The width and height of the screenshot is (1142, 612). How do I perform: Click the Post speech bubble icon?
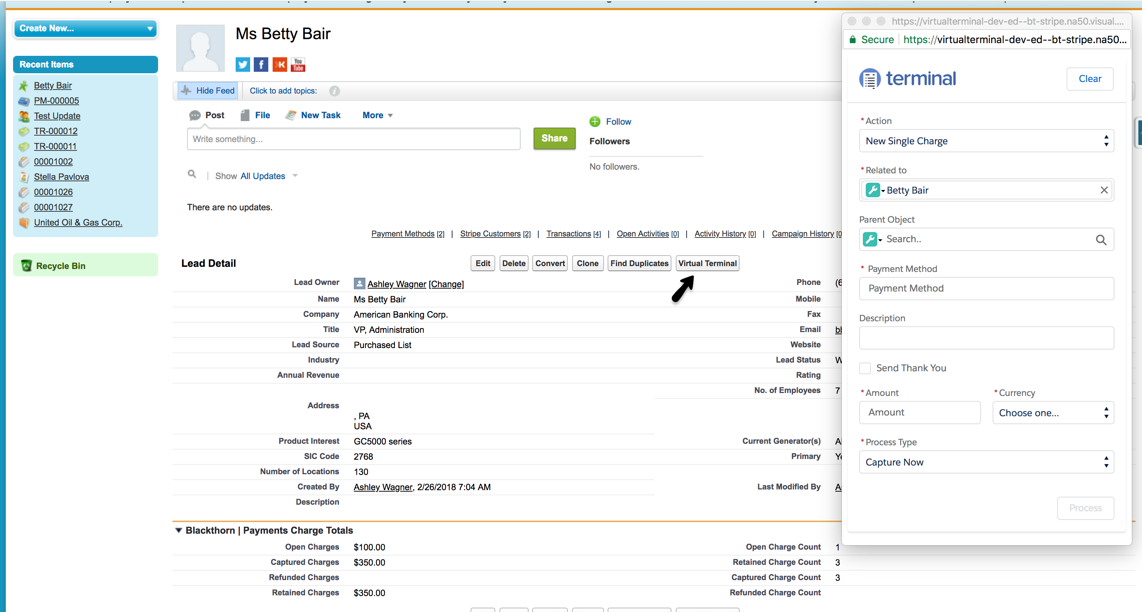(195, 115)
